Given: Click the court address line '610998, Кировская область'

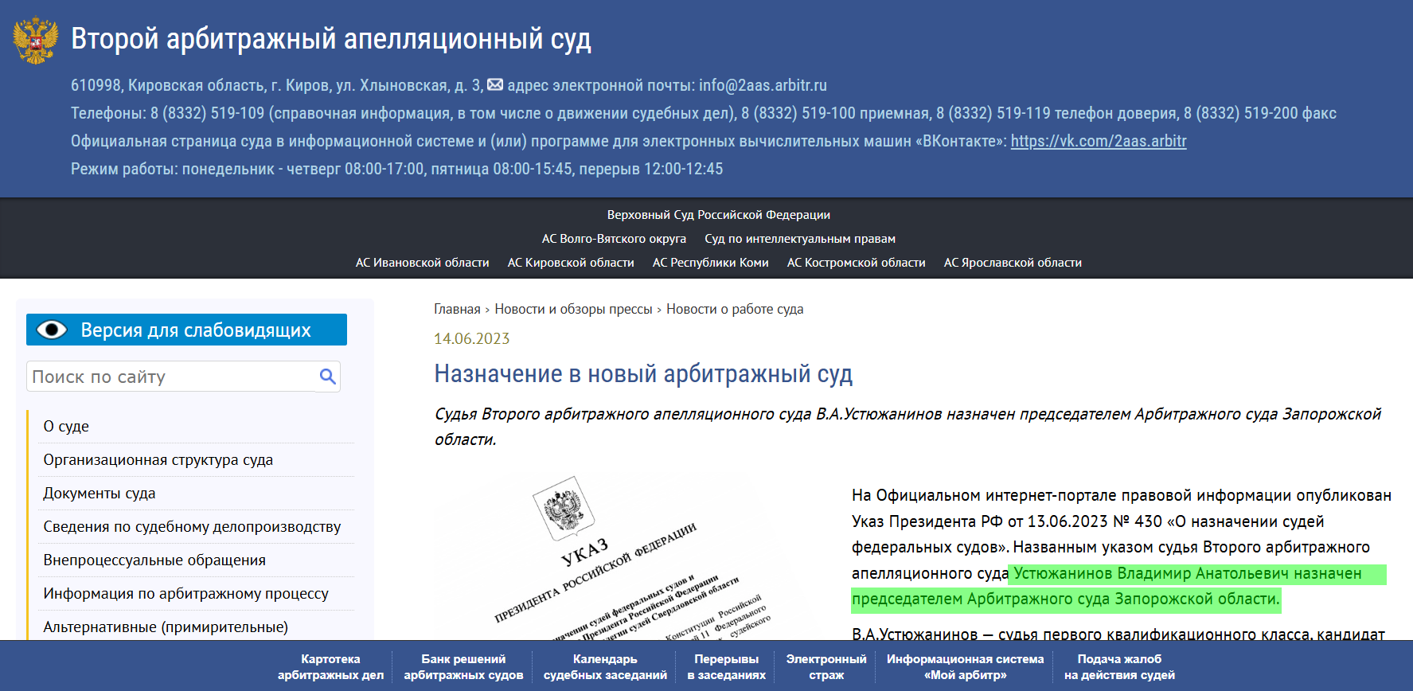Looking at the screenshot, I should tap(277, 85).
